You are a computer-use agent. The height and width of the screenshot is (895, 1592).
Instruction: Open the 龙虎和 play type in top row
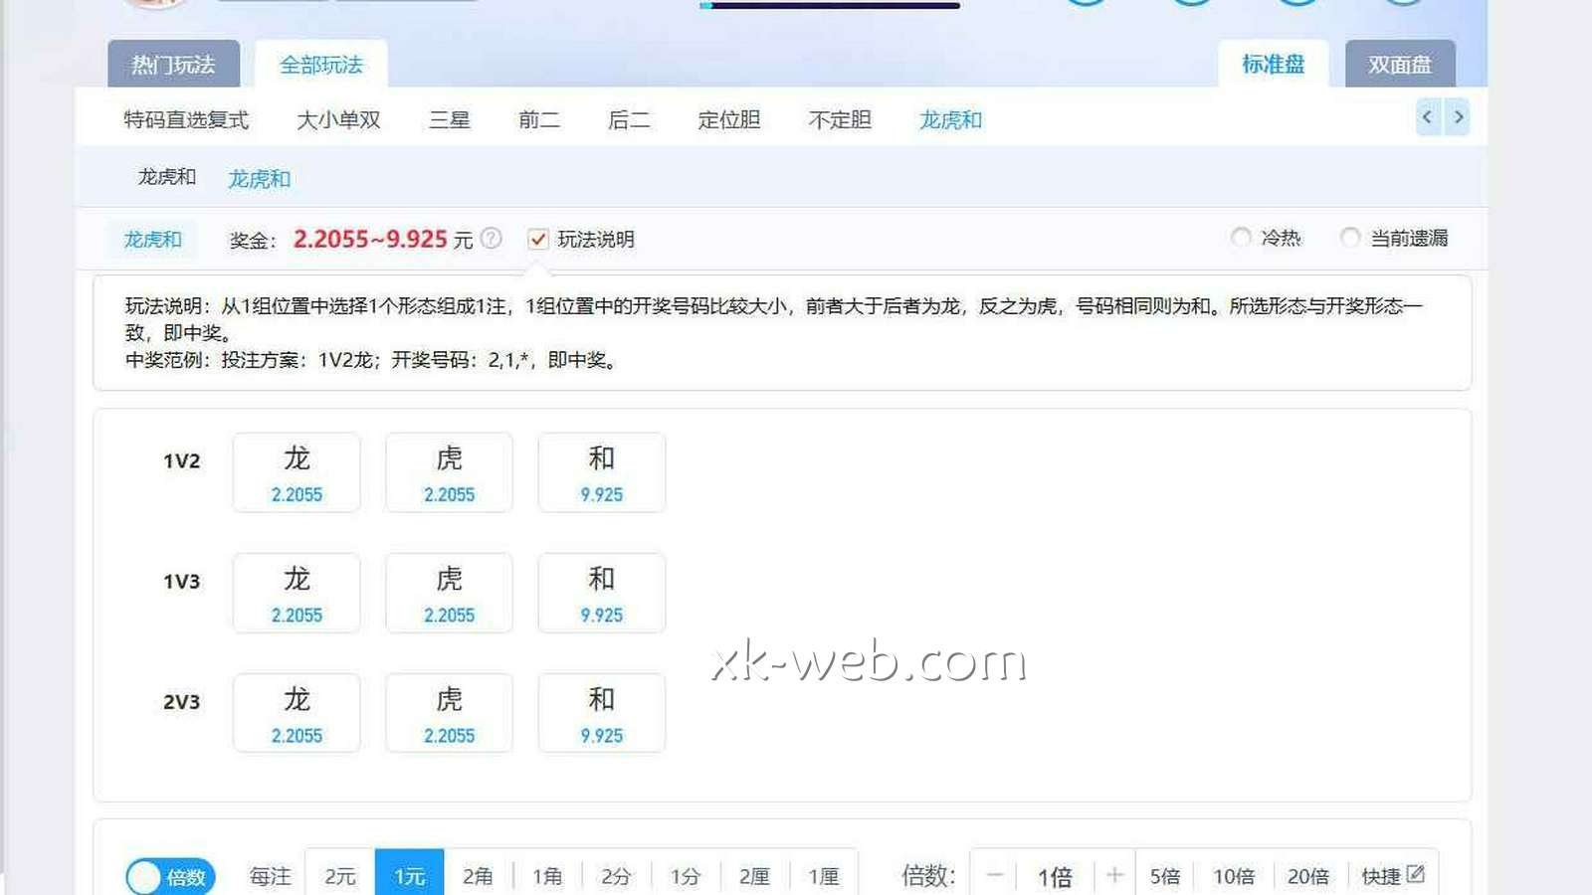pos(950,120)
